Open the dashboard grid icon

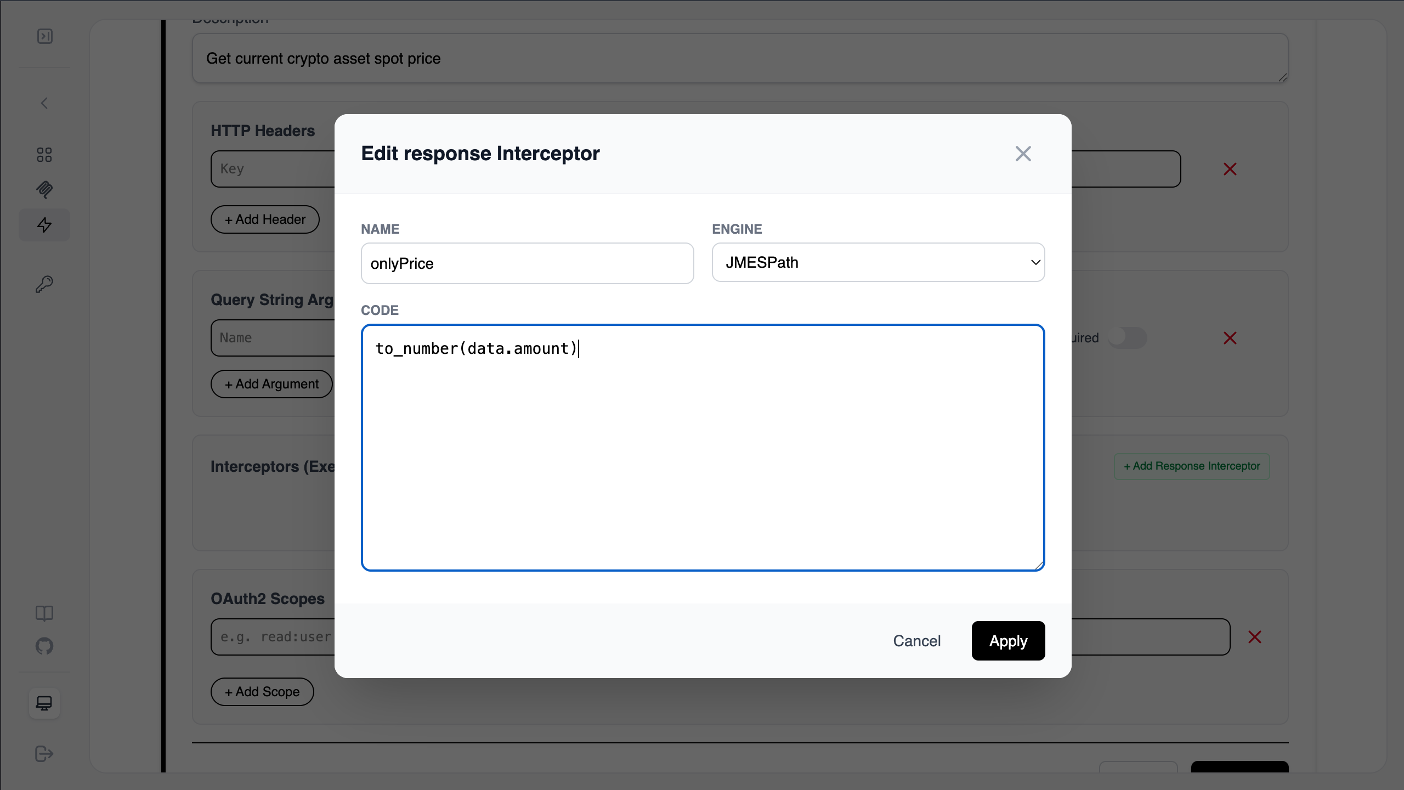tap(44, 155)
